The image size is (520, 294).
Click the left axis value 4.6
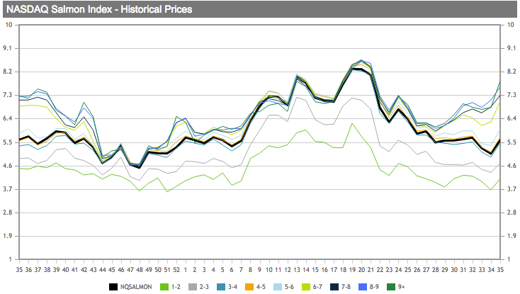[x=8, y=166]
